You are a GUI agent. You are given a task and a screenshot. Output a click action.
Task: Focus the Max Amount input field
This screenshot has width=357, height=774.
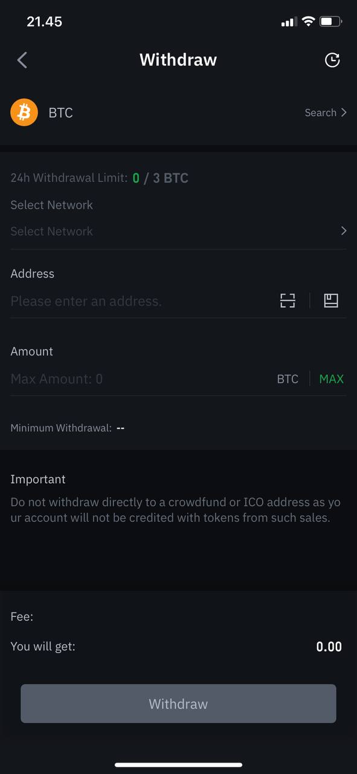coord(139,379)
